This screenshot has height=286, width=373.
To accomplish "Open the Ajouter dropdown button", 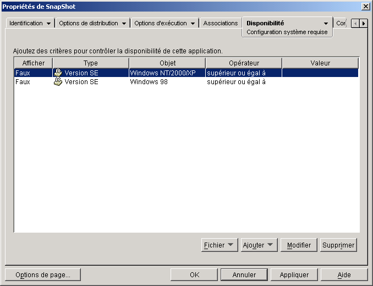I will (259, 245).
